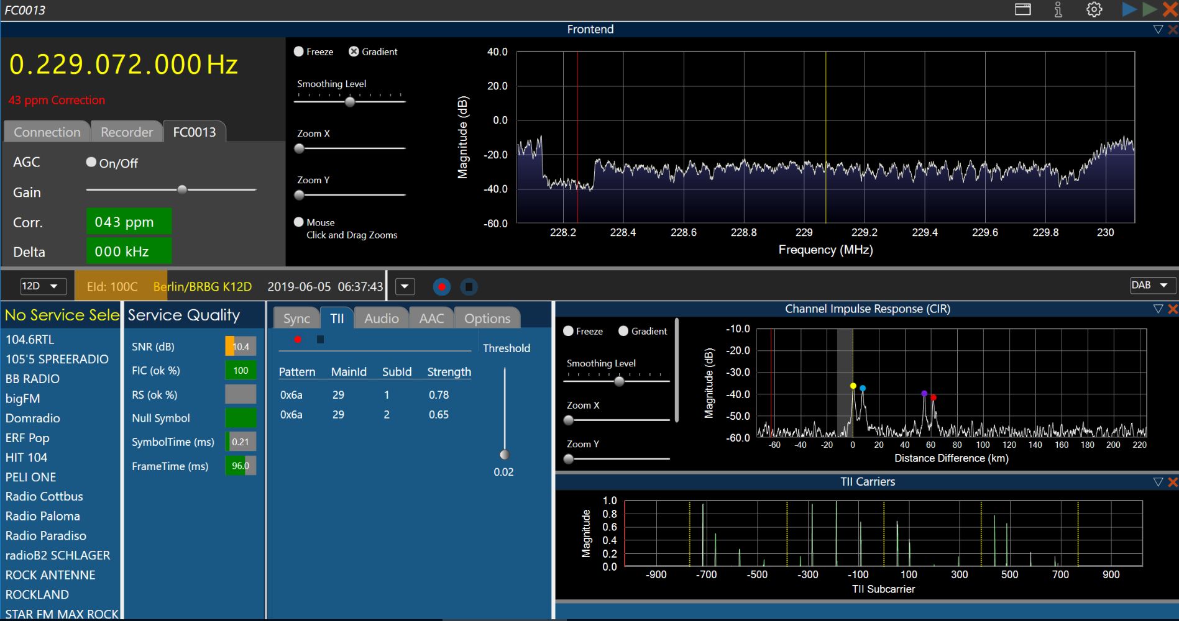Select the BB RADIO service
This screenshot has height=621, width=1179.
pos(32,379)
